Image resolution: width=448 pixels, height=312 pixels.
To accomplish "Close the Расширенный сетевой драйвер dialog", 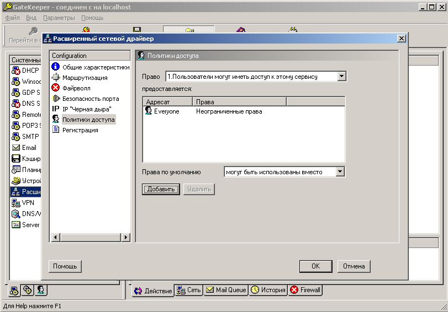I will pyautogui.click(x=402, y=39).
